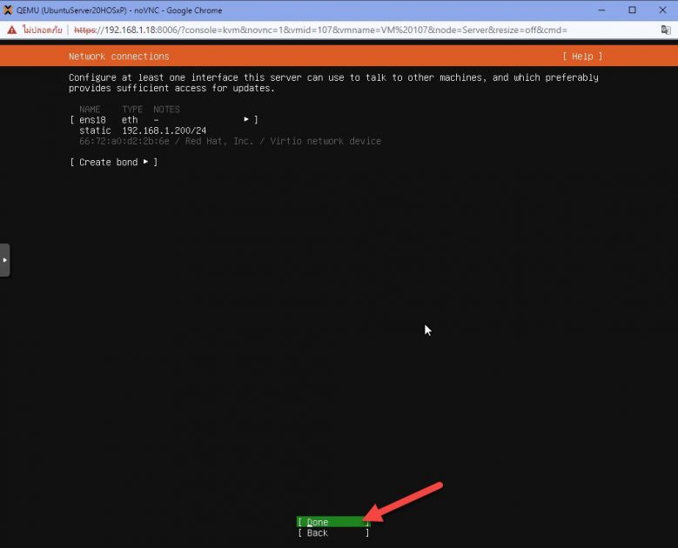Click the static 192.168.1.200/24 address text
This screenshot has width=678, height=548.
143,130
